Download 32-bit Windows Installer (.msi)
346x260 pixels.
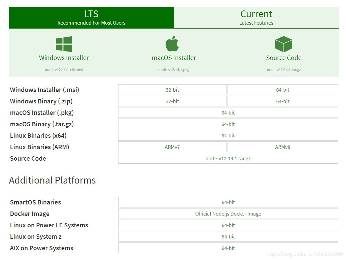click(x=172, y=90)
